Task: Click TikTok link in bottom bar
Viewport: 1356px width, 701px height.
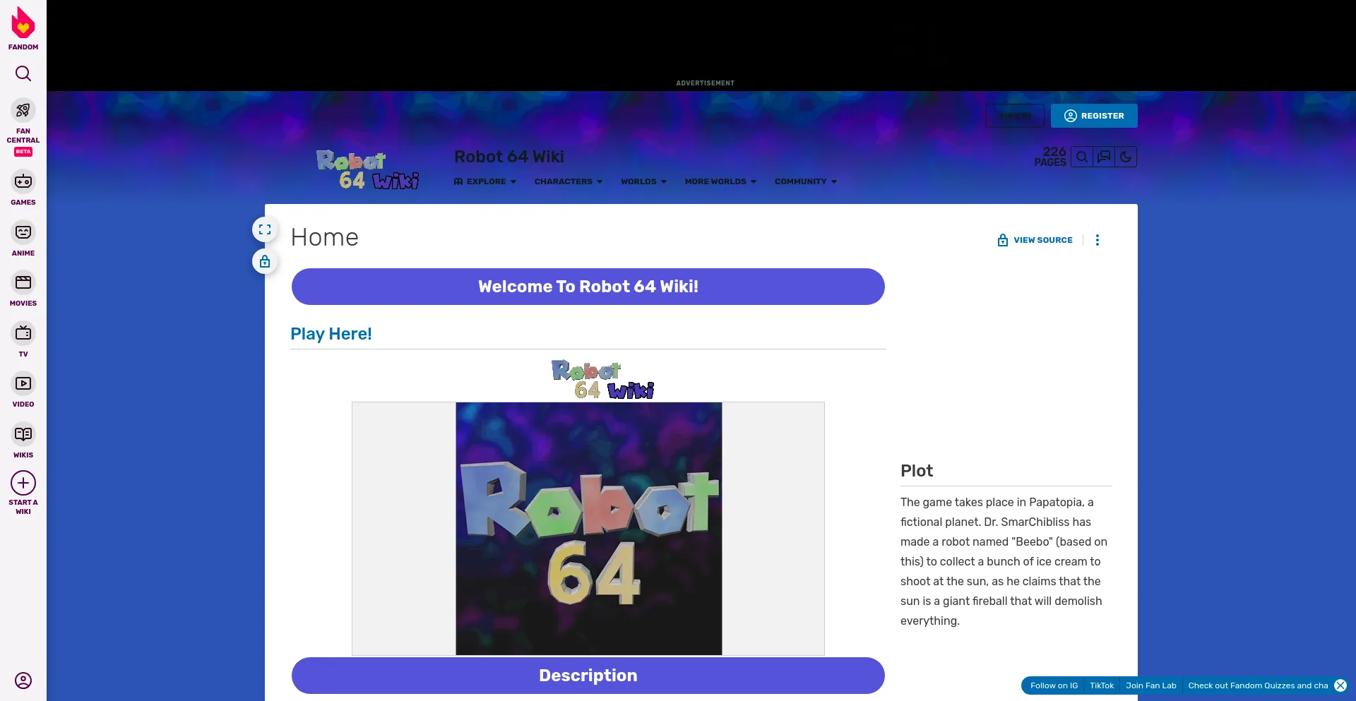Action: 1102,685
